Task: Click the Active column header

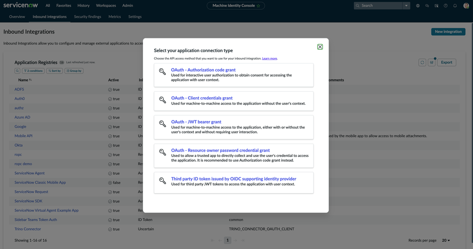Action: [114, 80]
